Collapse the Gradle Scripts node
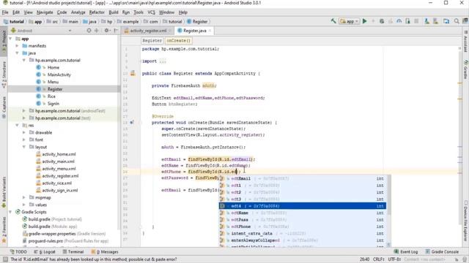 tap(10, 212)
